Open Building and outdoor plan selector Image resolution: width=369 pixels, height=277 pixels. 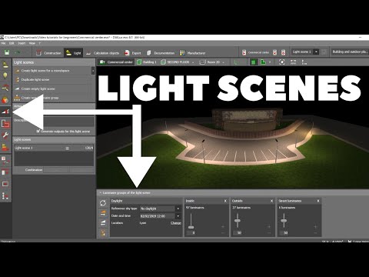pos(350,52)
